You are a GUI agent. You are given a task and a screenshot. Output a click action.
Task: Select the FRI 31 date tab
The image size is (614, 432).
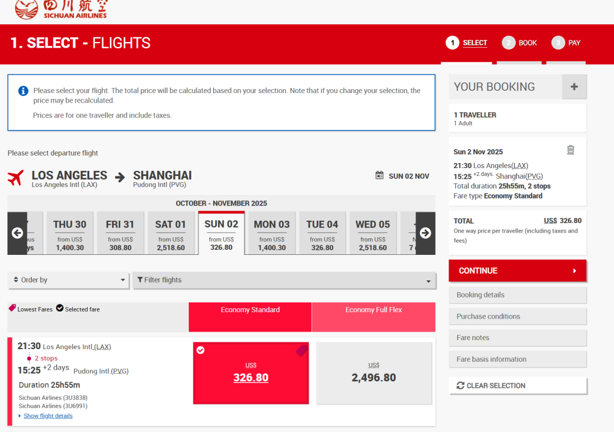[x=120, y=233]
